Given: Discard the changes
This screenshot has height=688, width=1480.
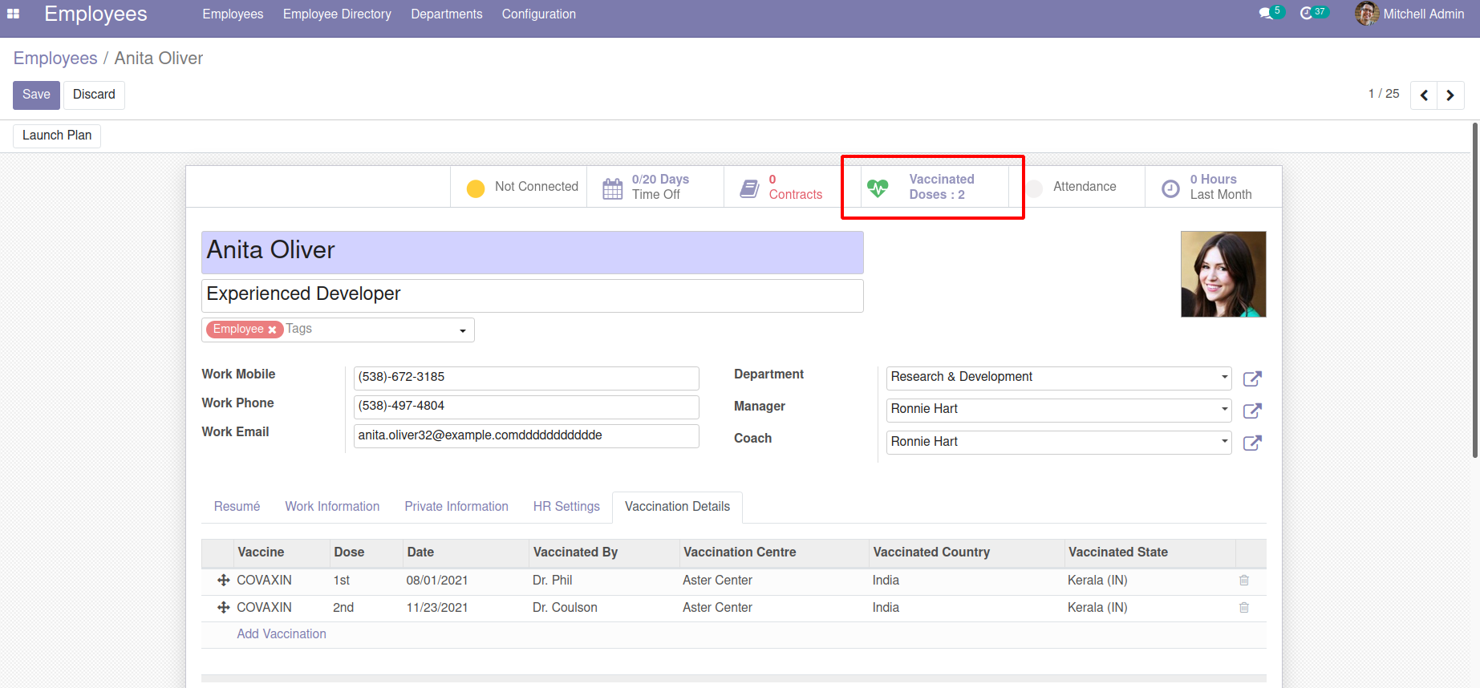Looking at the screenshot, I should [94, 95].
